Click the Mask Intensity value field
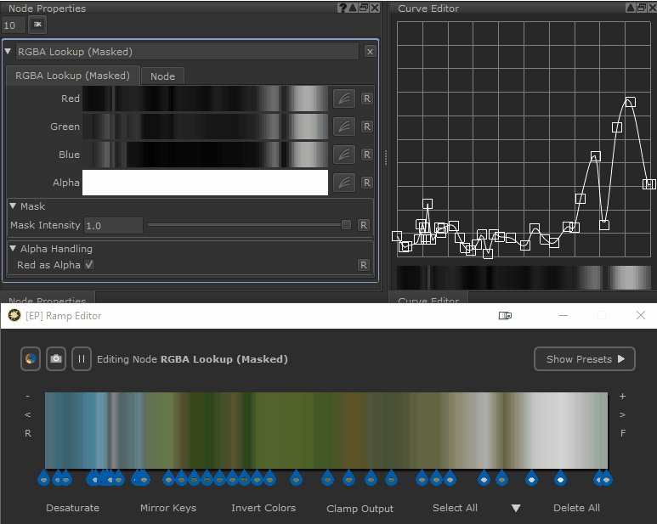The image size is (657, 524). (112, 226)
